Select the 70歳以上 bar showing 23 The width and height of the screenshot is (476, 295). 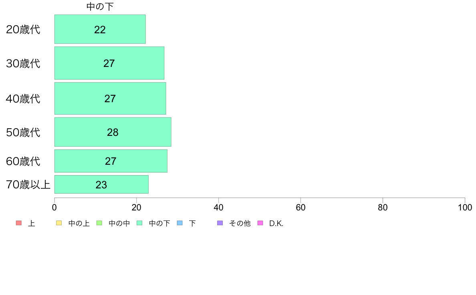tap(101, 185)
